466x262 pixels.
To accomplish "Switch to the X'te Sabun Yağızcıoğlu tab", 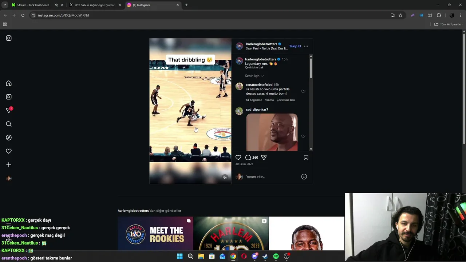I will 95,5.
